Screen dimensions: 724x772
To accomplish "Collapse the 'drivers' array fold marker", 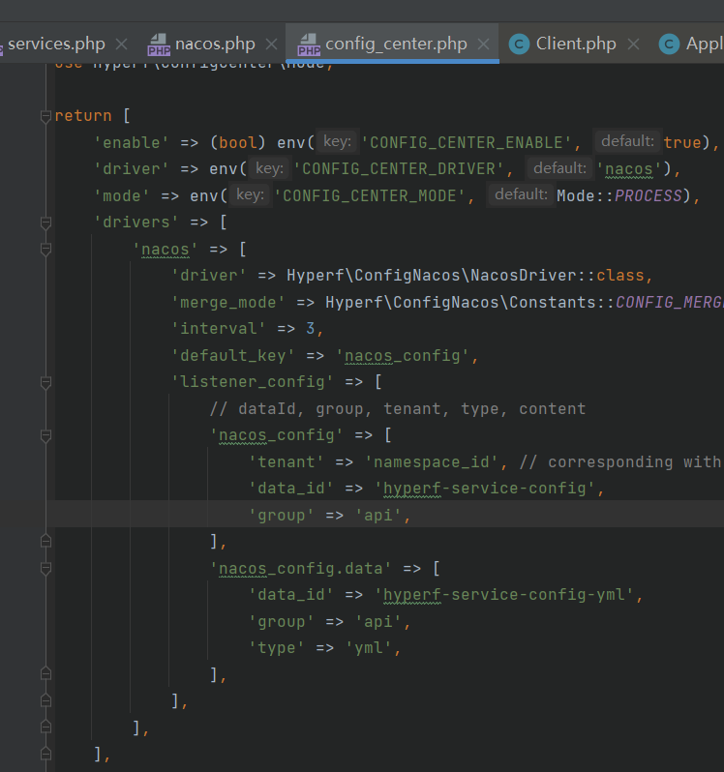I will 45,223.
